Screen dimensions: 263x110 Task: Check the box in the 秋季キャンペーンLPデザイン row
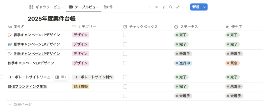click(125, 63)
